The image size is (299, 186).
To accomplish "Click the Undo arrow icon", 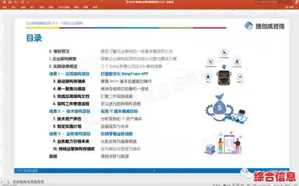I will pyautogui.click(x=16, y=2).
